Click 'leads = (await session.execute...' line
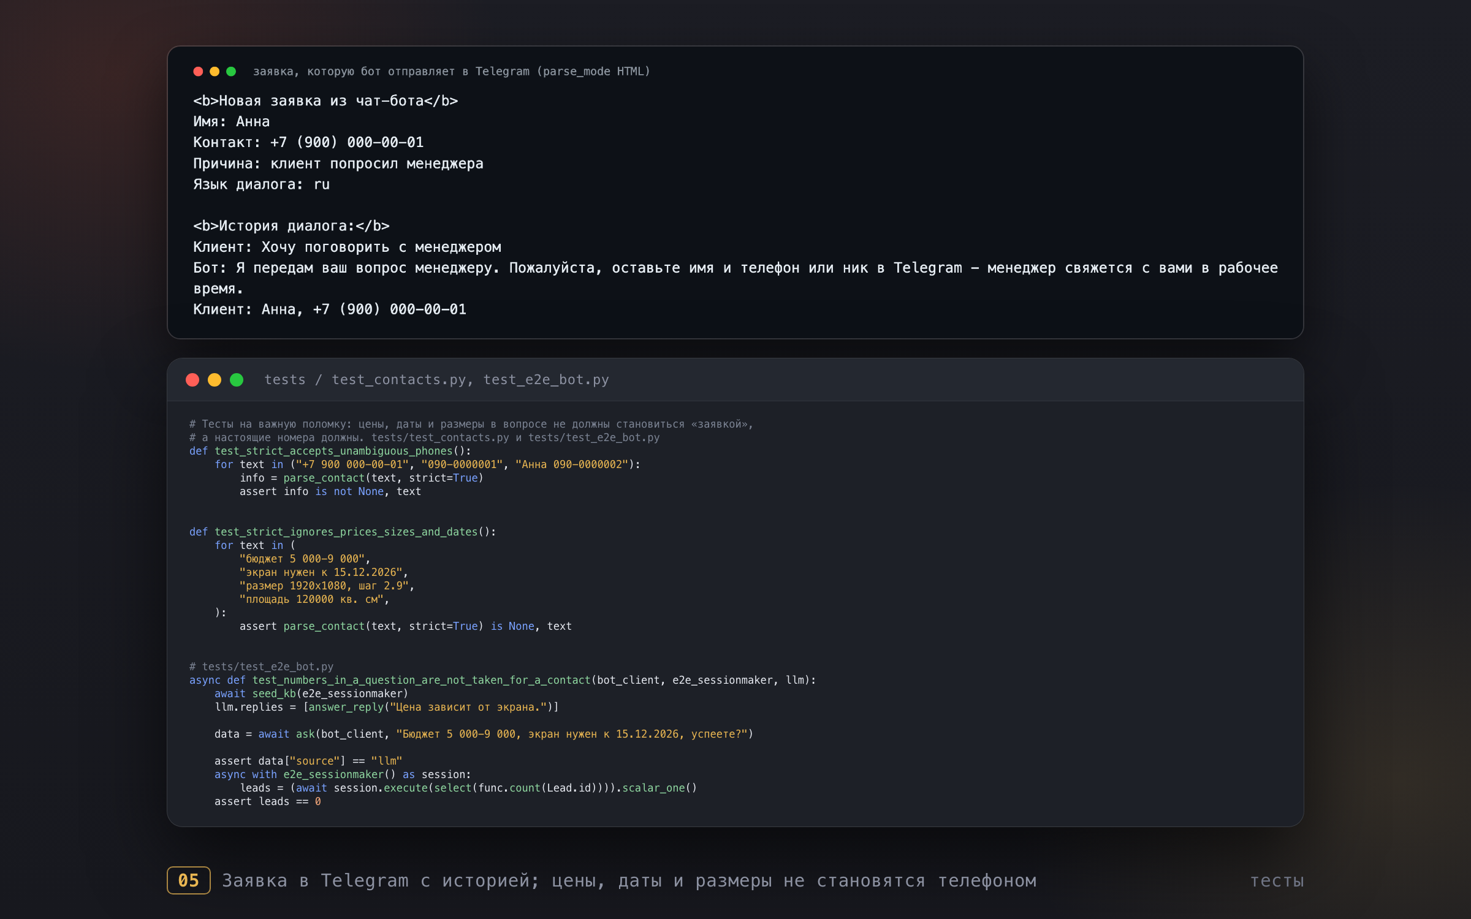 click(468, 788)
